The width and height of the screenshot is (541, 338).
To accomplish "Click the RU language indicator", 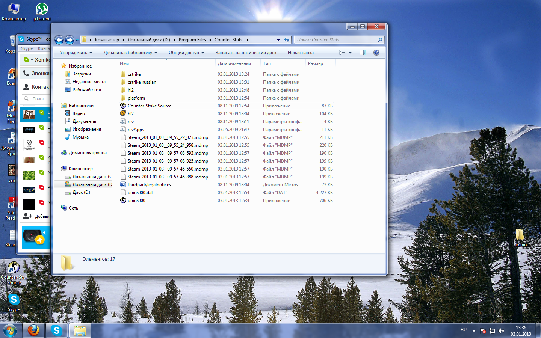I will pos(464,330).
